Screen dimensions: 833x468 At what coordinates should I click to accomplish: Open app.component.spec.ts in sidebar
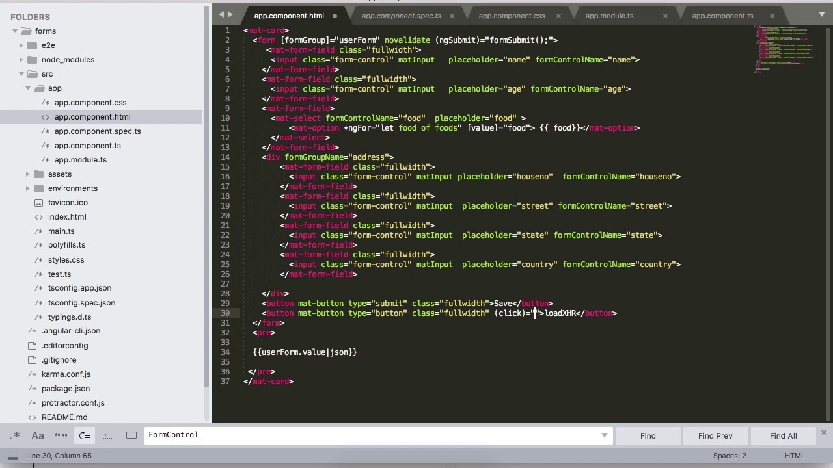tap(98, 131)
